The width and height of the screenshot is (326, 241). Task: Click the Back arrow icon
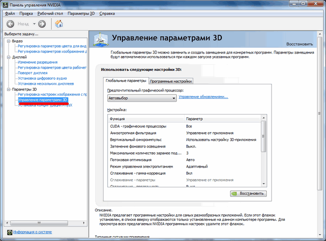(x=11, y=24)
